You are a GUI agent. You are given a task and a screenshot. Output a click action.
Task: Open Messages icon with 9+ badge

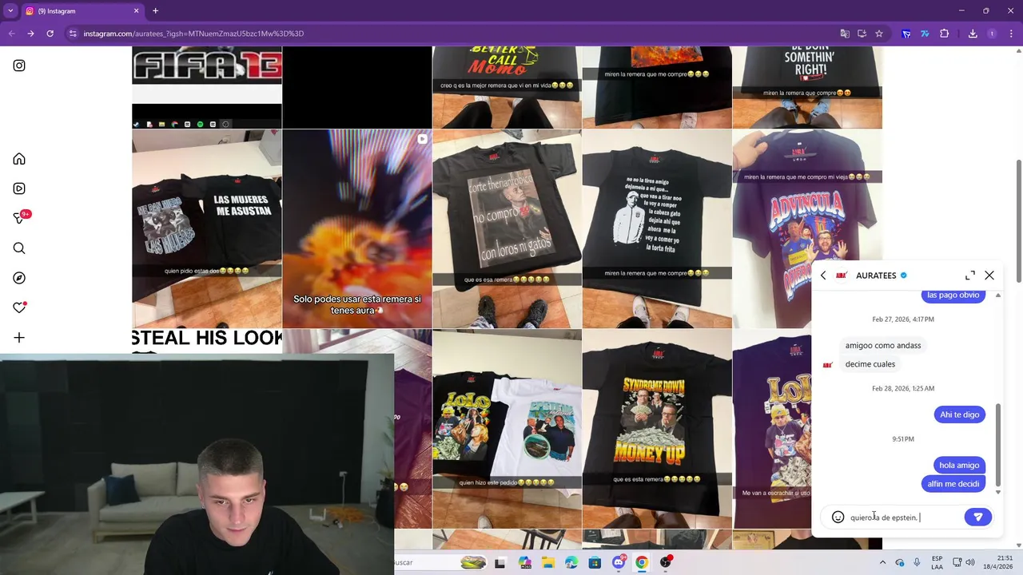[20, 218]
